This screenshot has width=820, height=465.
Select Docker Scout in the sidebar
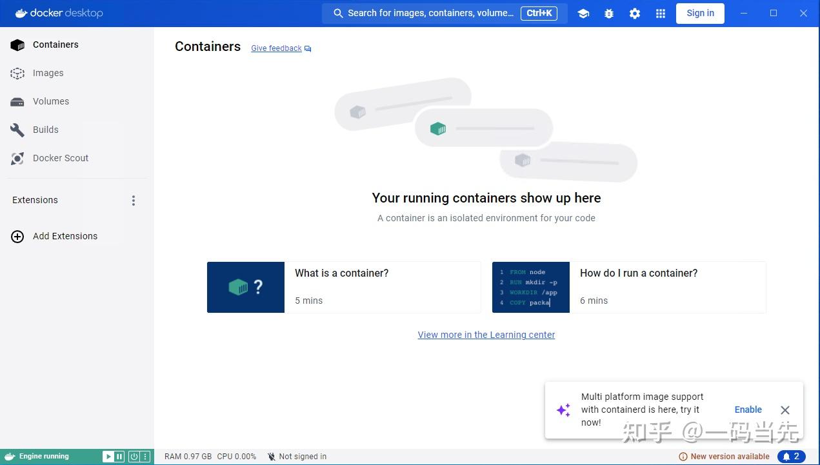60,158
